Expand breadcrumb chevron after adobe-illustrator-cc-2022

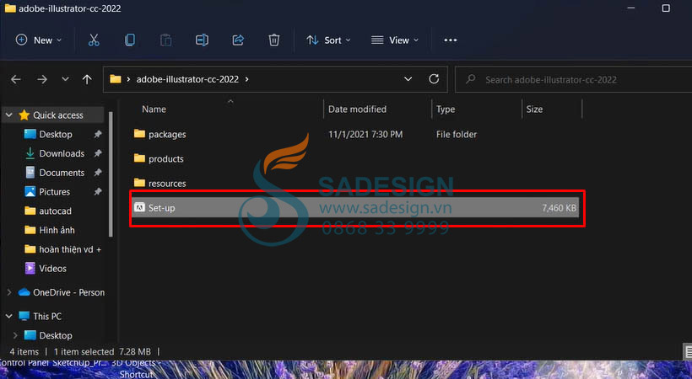coord(246,79)
